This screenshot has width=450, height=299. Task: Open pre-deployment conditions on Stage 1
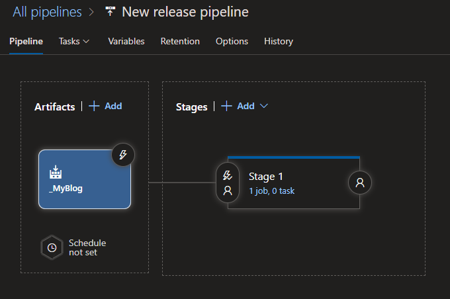tap(228, 183)
